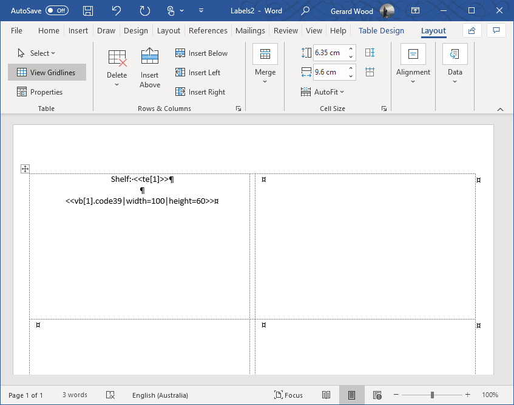514x405 pixels.
Task: Switch to Web Layout view in status bar
Action: 377,395
